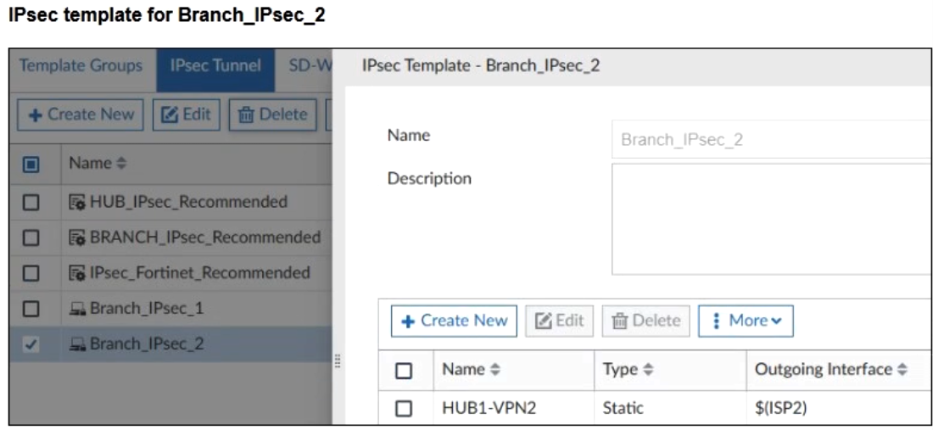933x430 pixels.
Task: Open the More dropdown menu
Action: (746, 321)
